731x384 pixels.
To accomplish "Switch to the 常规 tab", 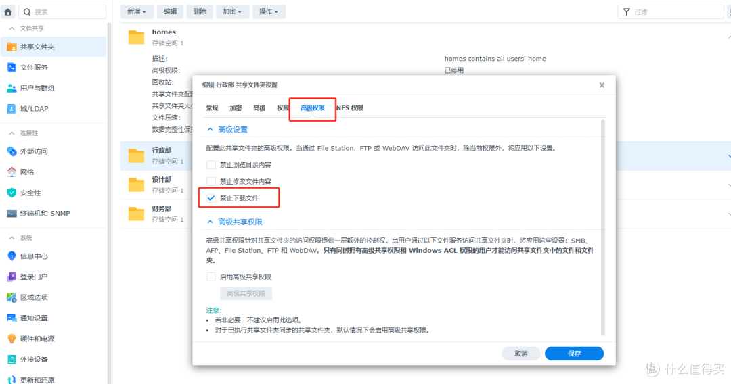I will click(212, 108).
